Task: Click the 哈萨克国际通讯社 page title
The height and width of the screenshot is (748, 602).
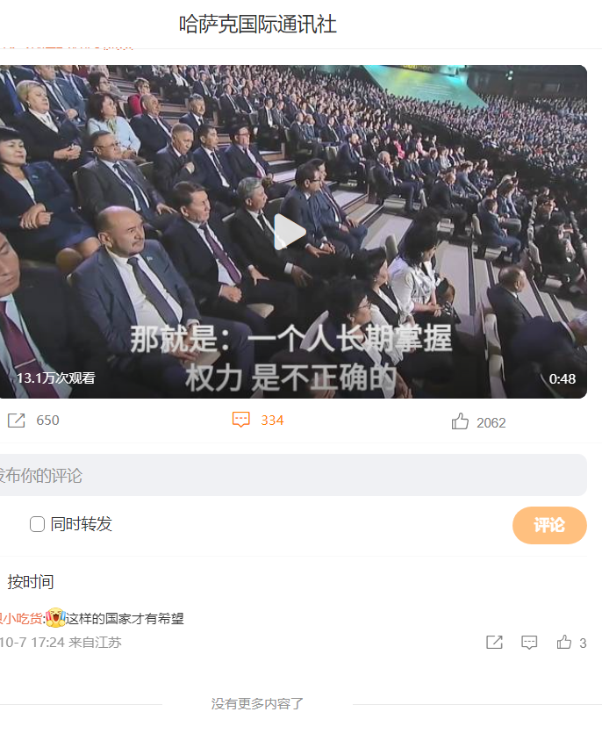Action: [x=258, y=25]
